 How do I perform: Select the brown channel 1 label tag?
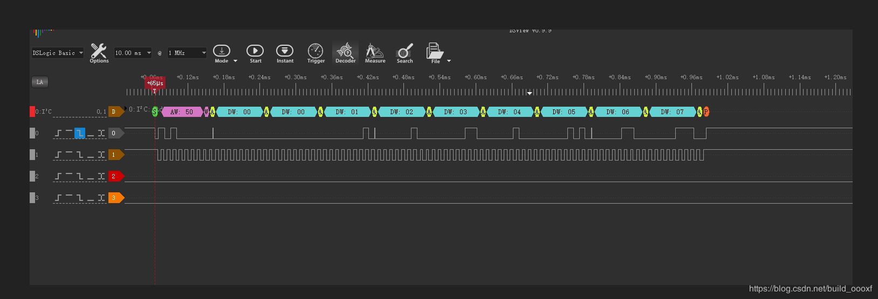[x=116, y=155]
